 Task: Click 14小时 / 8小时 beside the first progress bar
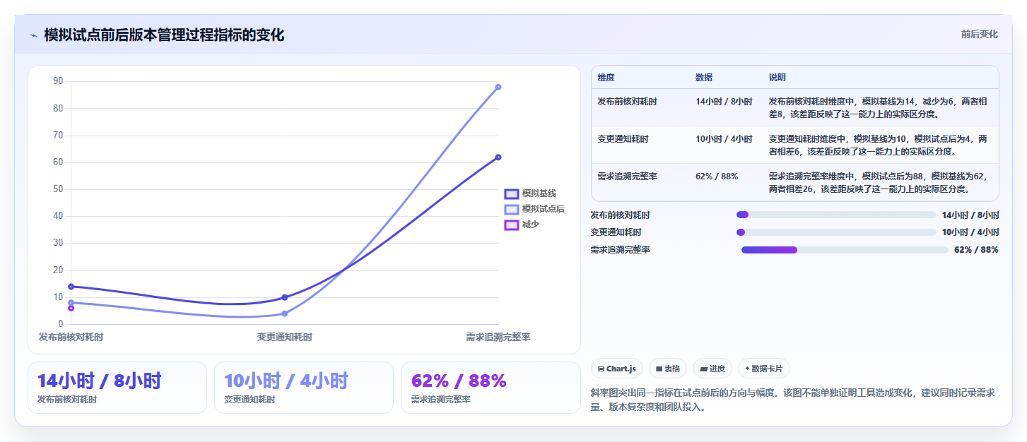tap(970, 215)
